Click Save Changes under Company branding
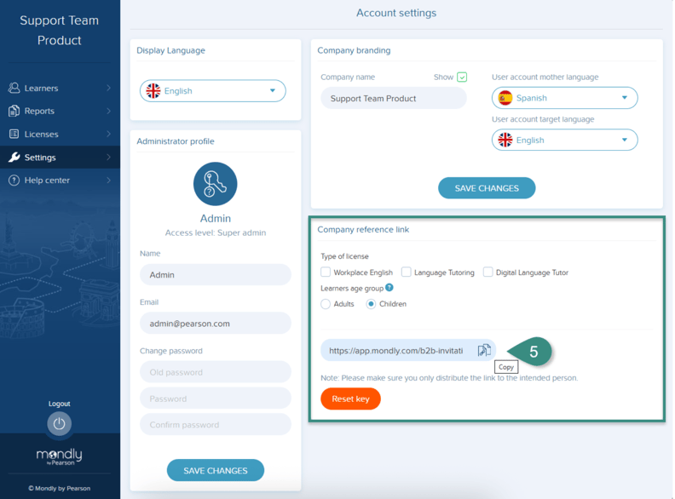Screen dimensions: 675x499 [x=487, y=188]
